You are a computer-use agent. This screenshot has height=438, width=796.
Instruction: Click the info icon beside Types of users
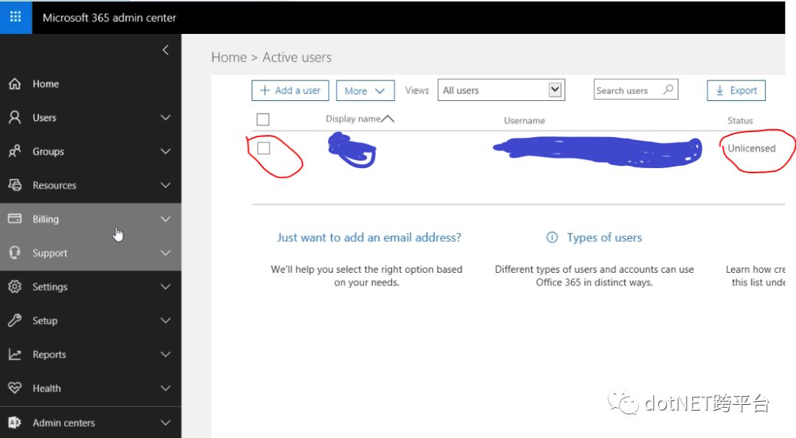point(552,237)
